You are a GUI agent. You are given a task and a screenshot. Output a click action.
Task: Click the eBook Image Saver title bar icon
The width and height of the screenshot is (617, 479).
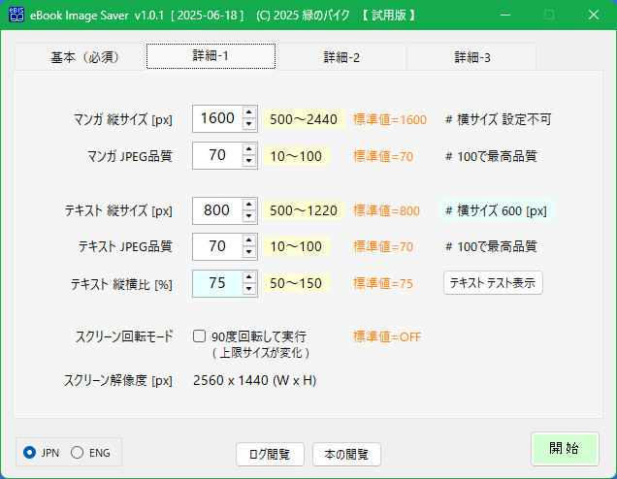16,15
